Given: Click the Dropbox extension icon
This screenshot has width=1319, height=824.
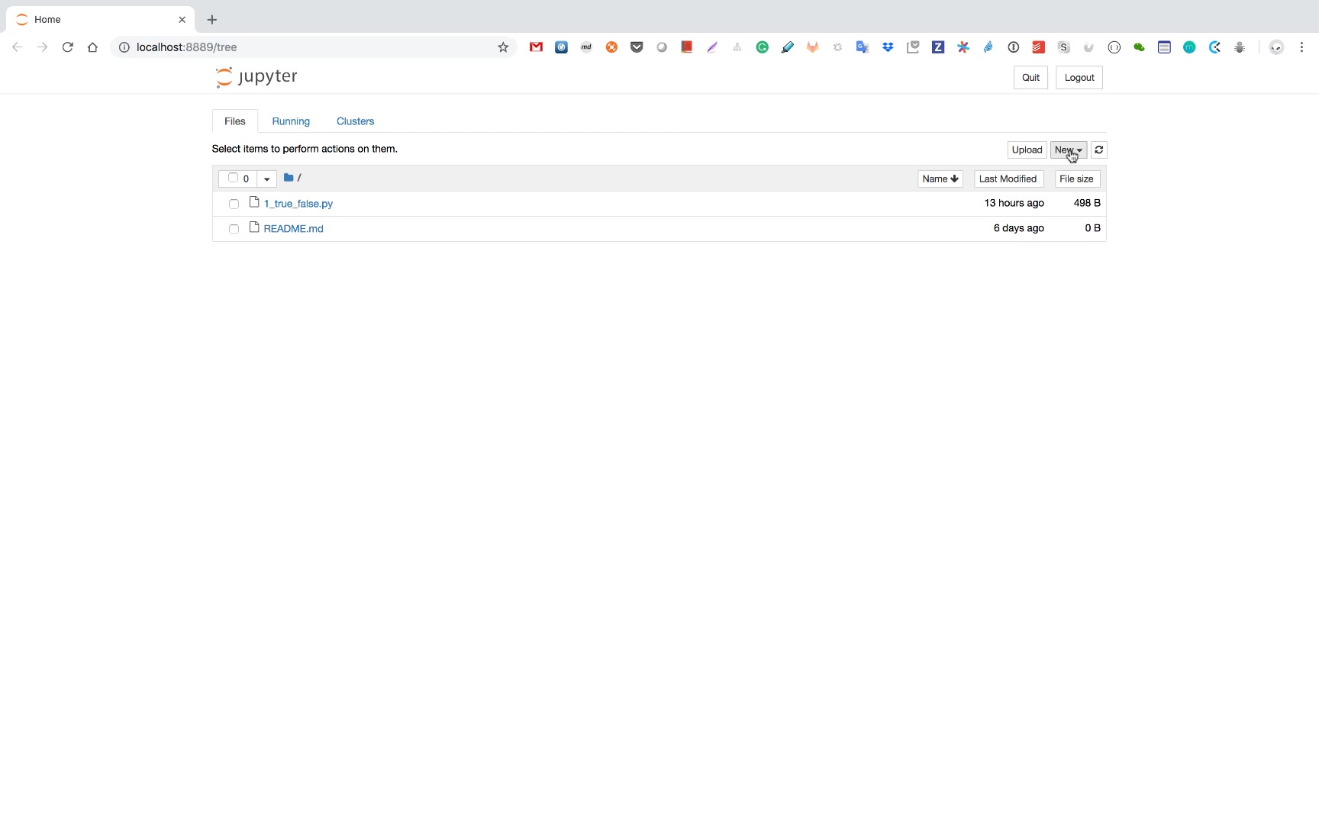Looking at the screenshot, I should [888, 47].
